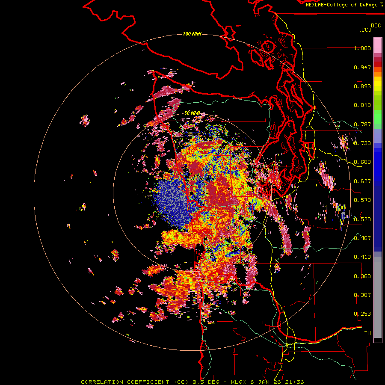Click the 0.733 scale value

[x=362, y=143]
